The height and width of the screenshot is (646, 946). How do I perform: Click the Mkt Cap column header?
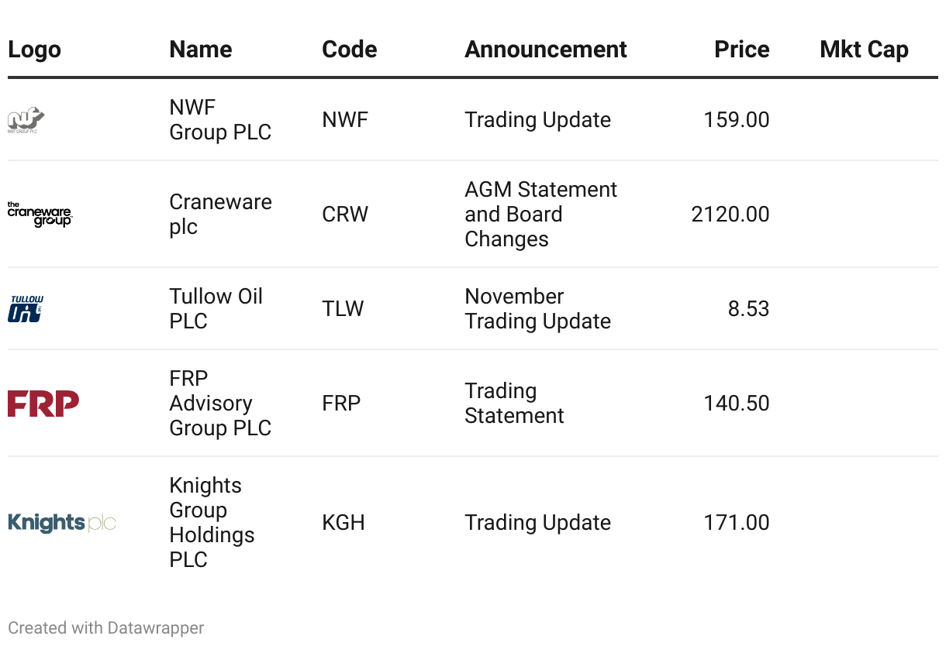point(864,50)
